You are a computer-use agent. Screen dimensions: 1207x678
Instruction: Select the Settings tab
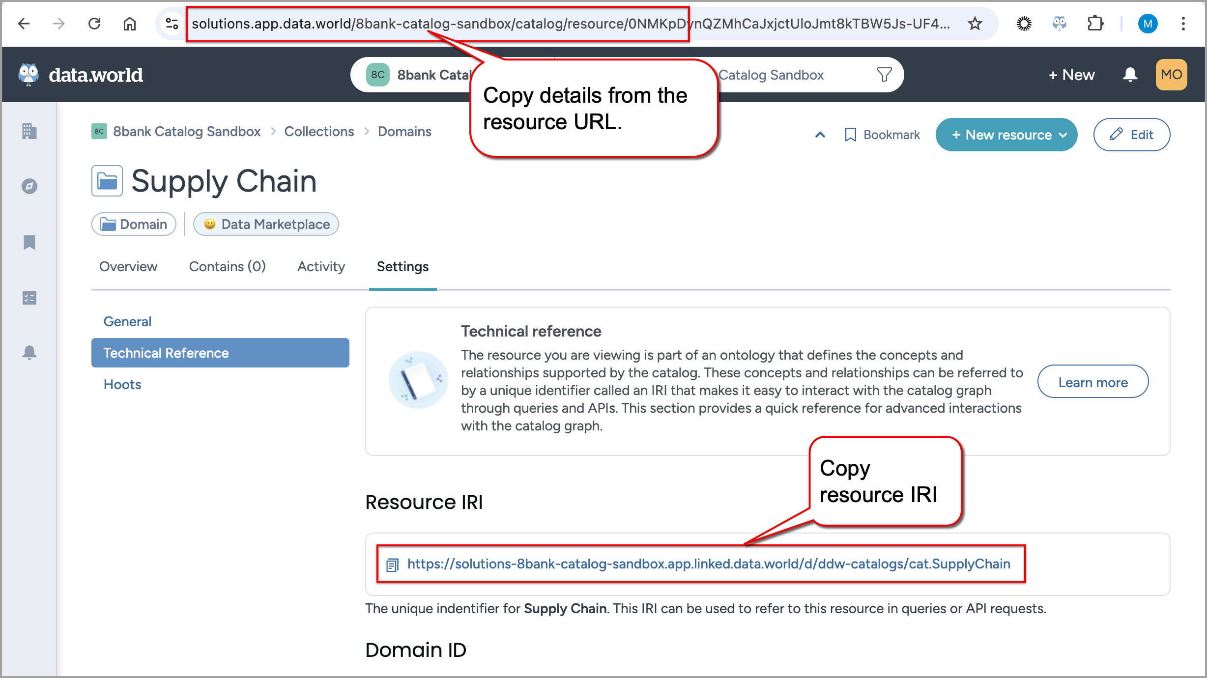coord(402,266)
